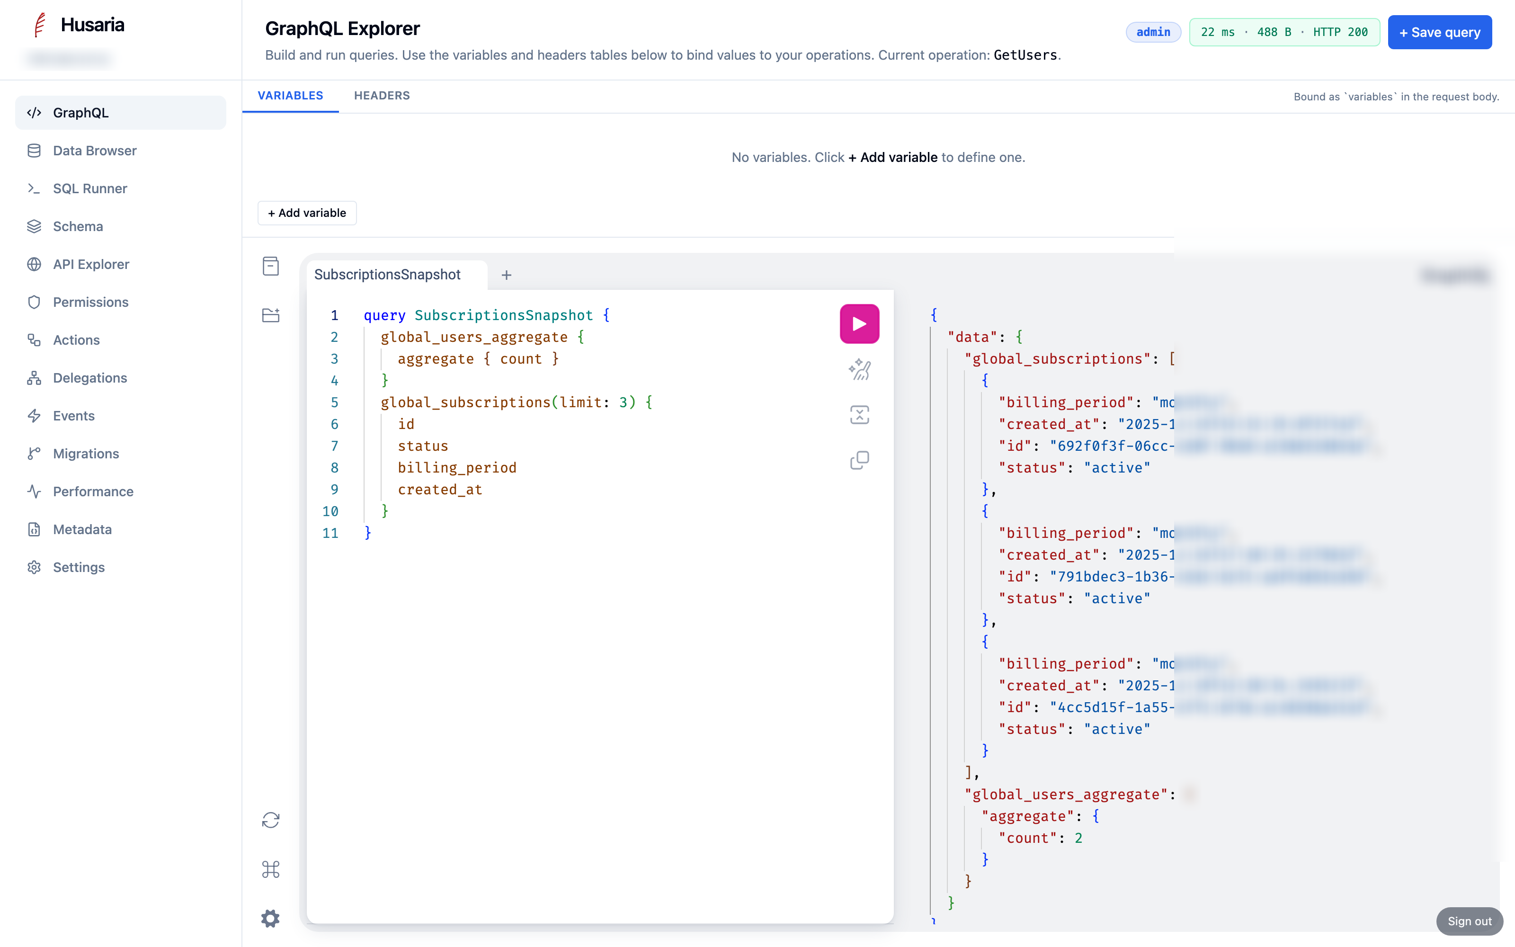Click the Schema layers icon

34,227
